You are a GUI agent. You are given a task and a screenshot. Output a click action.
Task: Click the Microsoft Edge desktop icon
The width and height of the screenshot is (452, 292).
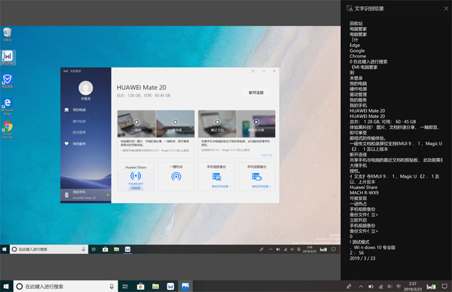tap(7, 104)
